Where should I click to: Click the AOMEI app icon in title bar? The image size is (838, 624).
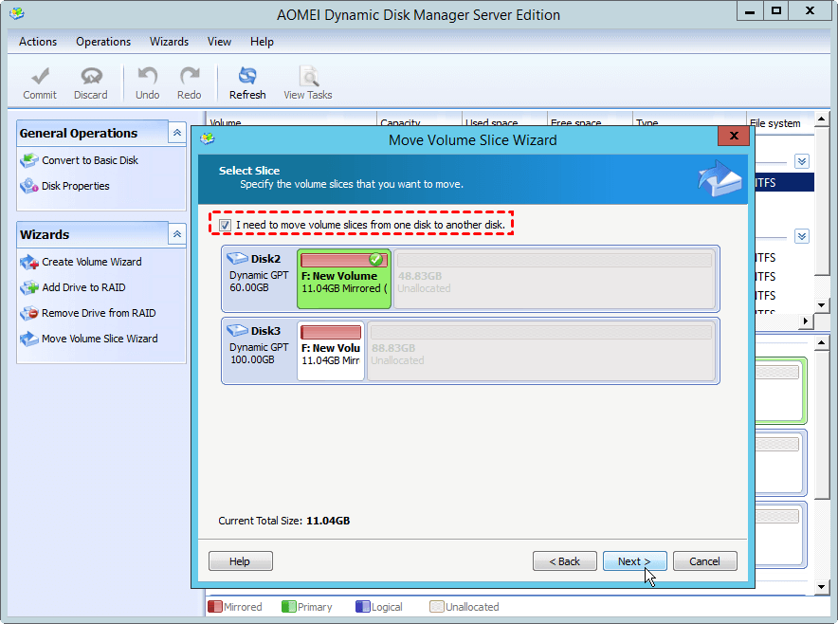pyautogui.click(x=16, y=13)
